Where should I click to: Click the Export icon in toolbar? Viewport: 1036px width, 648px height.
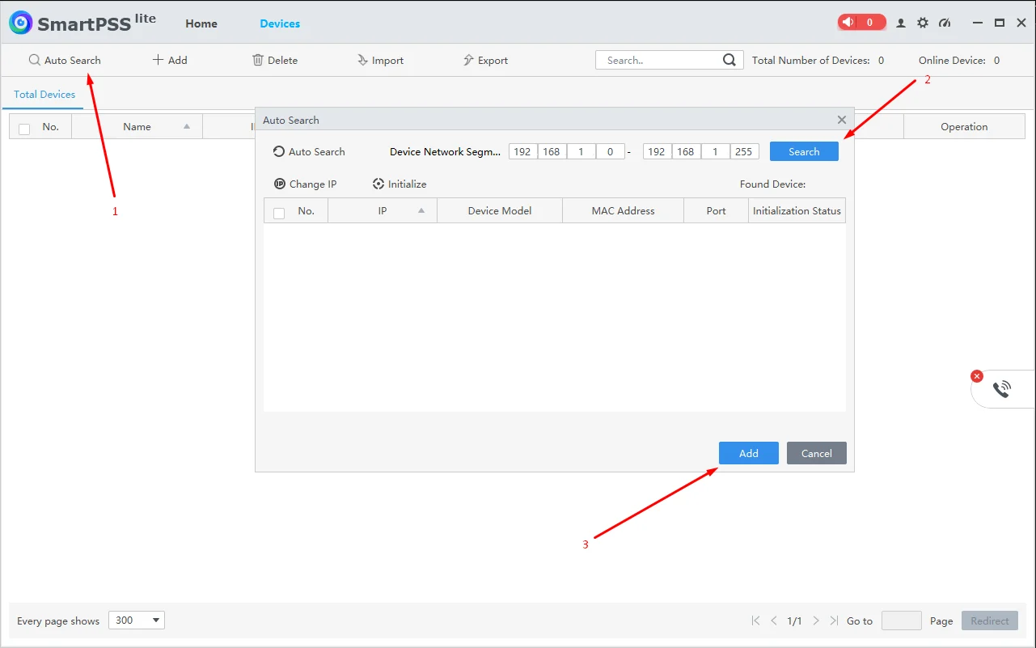pyautogui.click(x=468, y=60)
